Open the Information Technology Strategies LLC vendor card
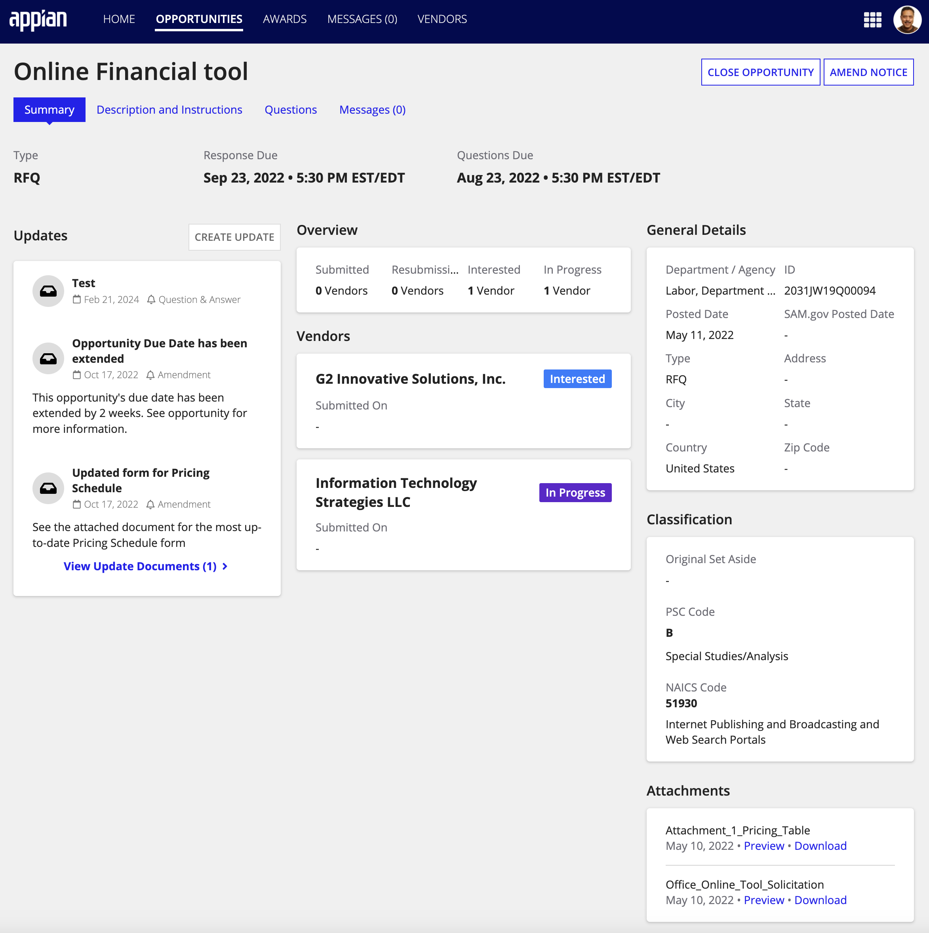 (464, 515)
